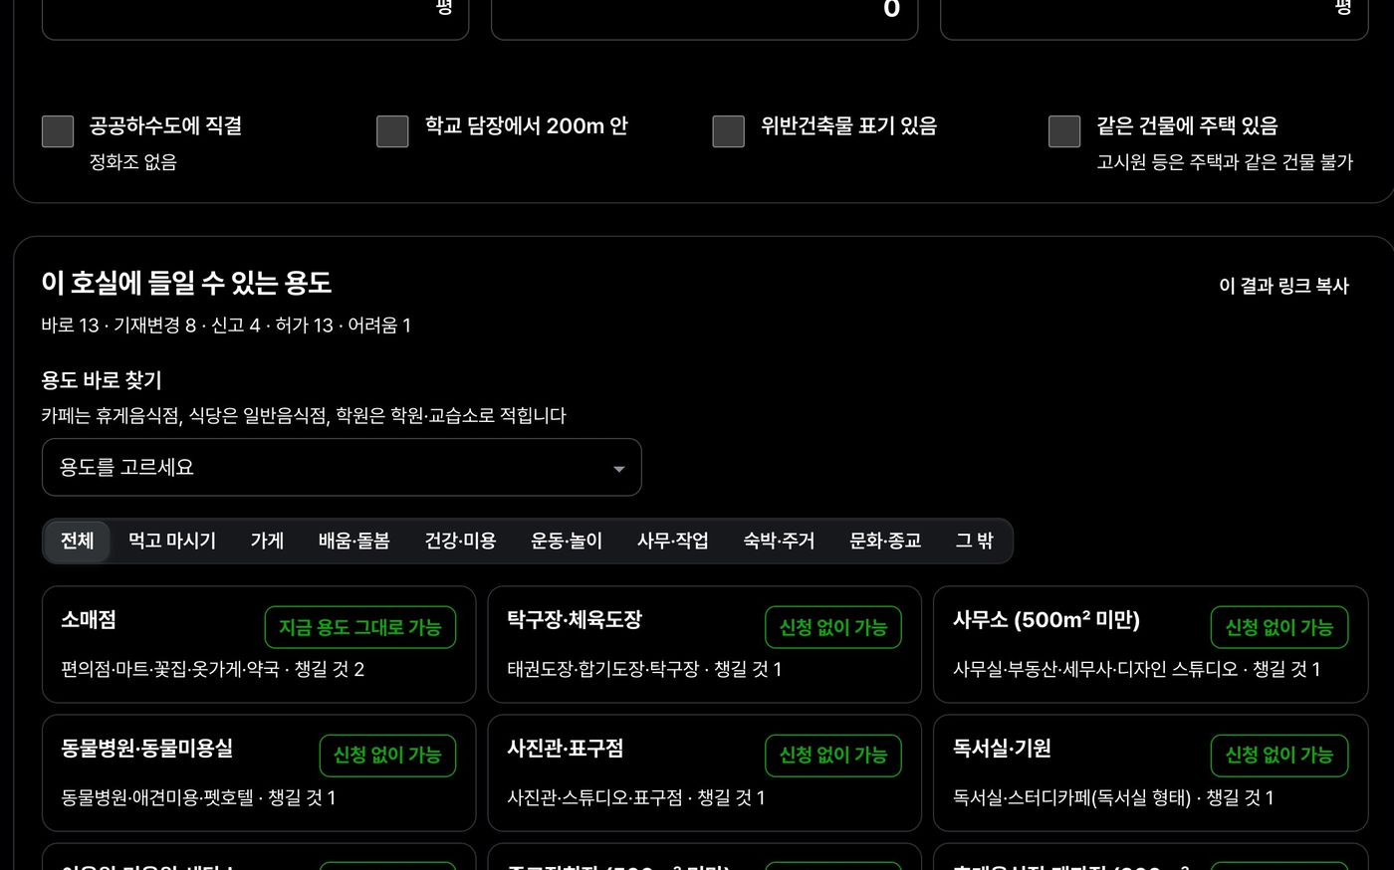
Task: Open the '탁구장·체육도장' card
Action: [705, 644]
